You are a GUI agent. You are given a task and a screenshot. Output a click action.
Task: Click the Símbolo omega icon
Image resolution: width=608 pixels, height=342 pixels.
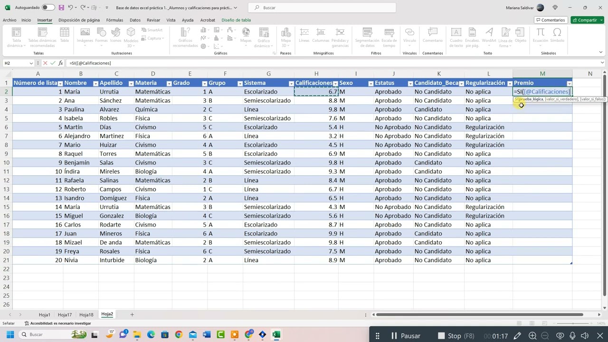pos(557,35)
